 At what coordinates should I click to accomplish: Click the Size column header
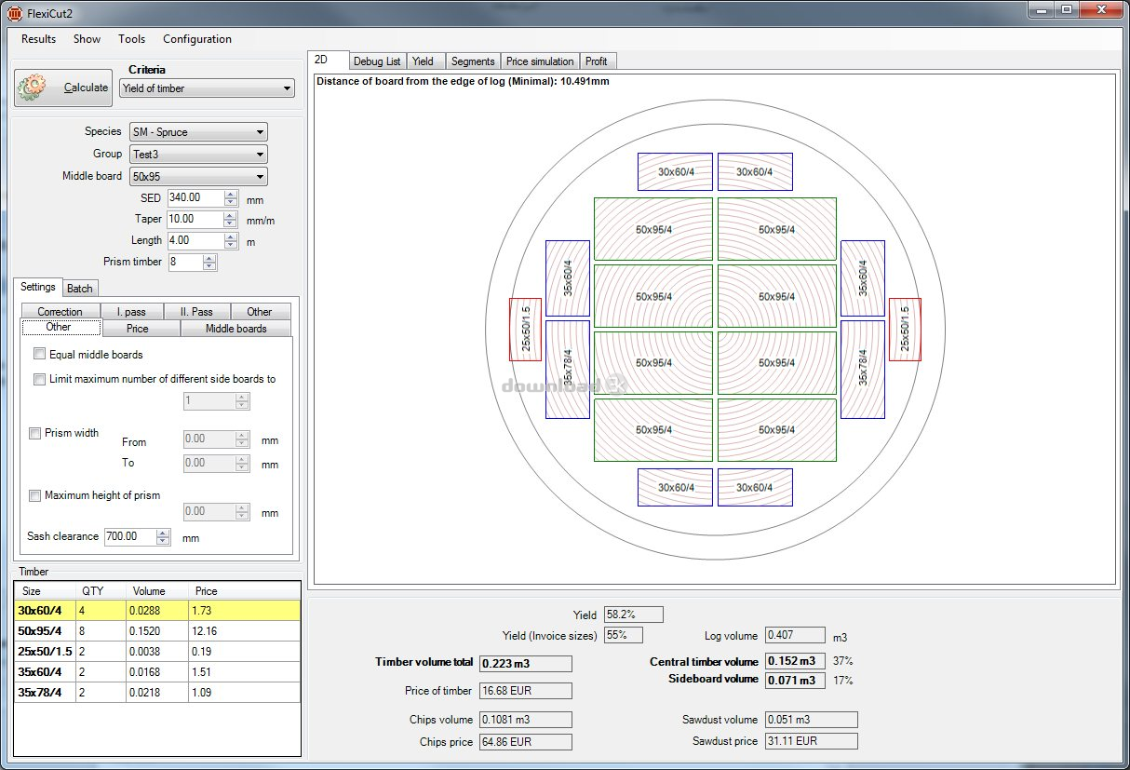pos(45,591)
